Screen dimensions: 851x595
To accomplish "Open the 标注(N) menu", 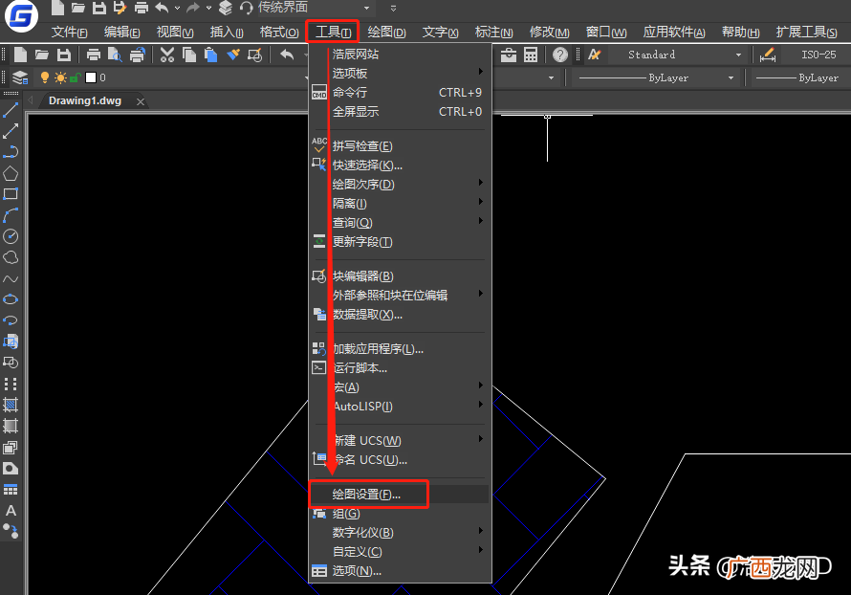I will [x=494, y=32].
